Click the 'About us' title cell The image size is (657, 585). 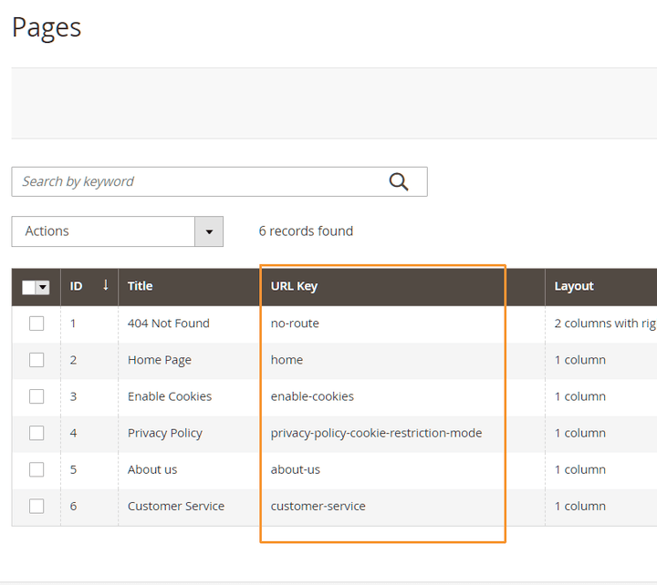click(x=152, y=469)
